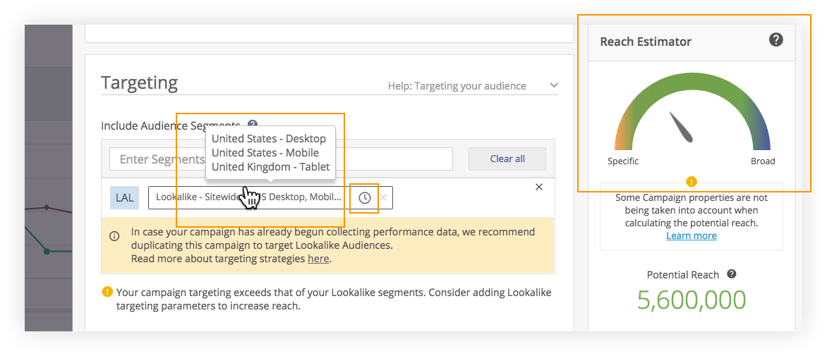
Task: Expand the targeting help chevron
Action: click(553, 86)
